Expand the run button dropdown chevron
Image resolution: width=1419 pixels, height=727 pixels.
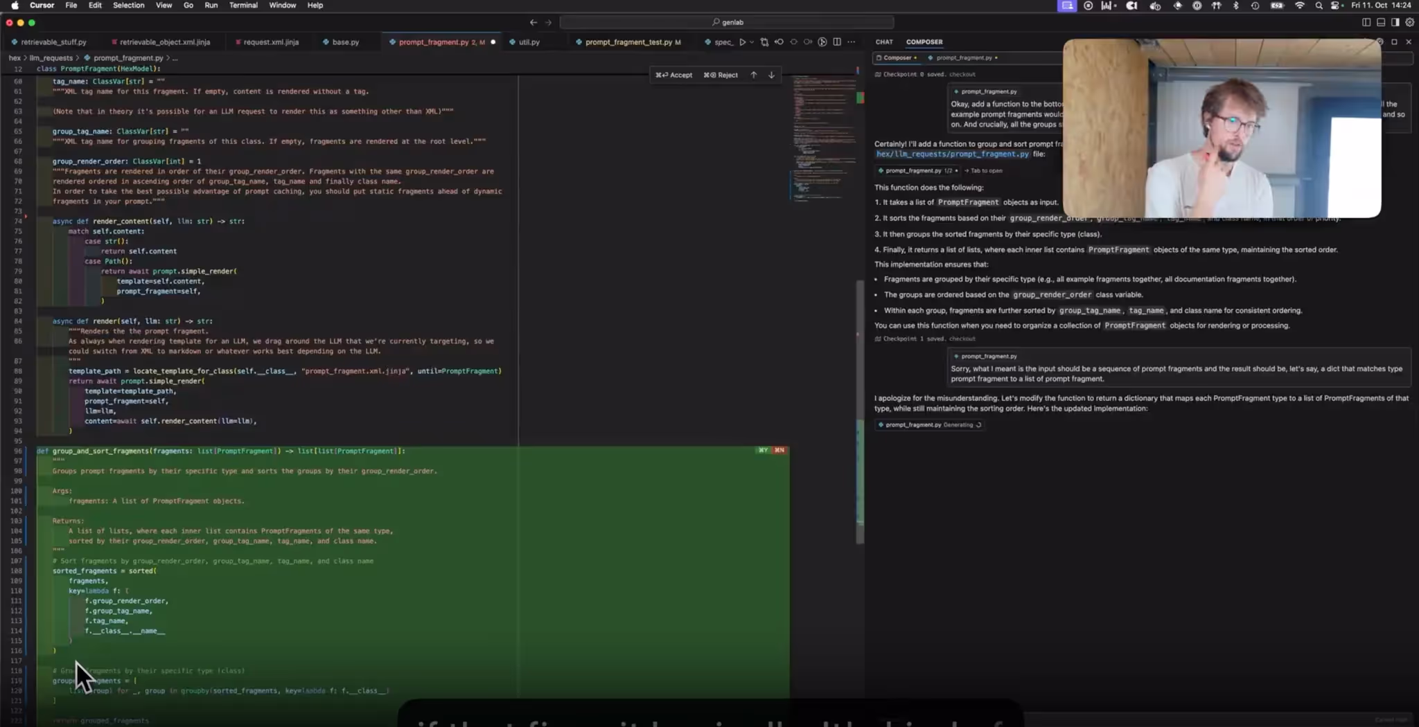point(752,42)
